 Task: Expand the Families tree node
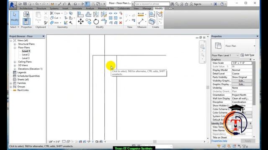(x=11, y=83)
